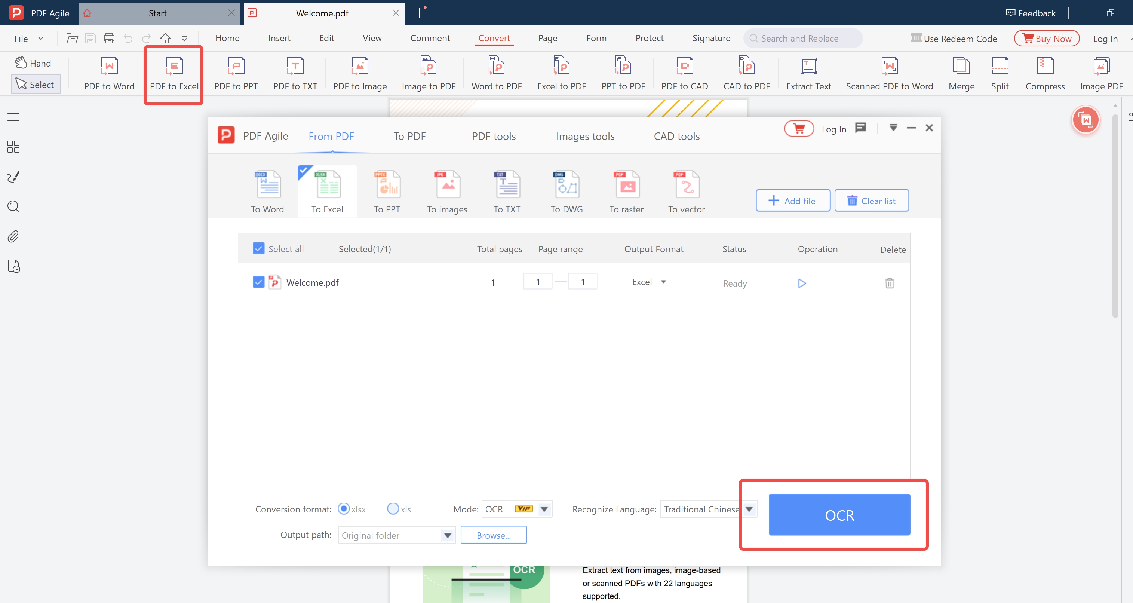Click the Excel to PDF ribbon icon

tap(562, 65)
